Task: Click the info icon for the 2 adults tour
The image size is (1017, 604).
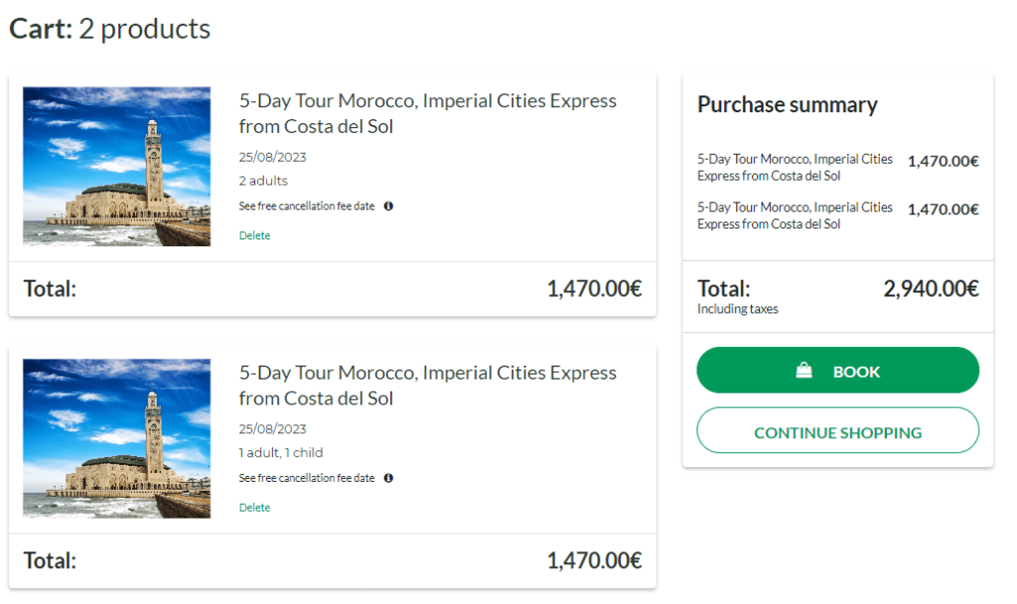Action: click(x=388, y=207)
